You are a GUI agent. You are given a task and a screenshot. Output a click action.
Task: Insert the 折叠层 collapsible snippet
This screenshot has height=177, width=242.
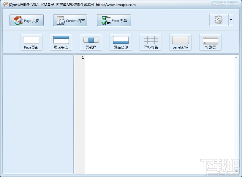pyautogui.click(x=210, y=42)
